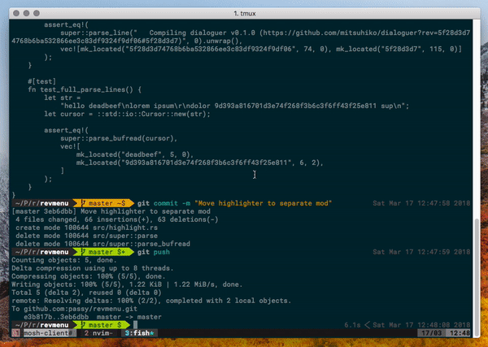The image size is (488, 347).
Task: Click 'create mode 100644 src/highlight.rs'
Action: (x=86, y=228)
